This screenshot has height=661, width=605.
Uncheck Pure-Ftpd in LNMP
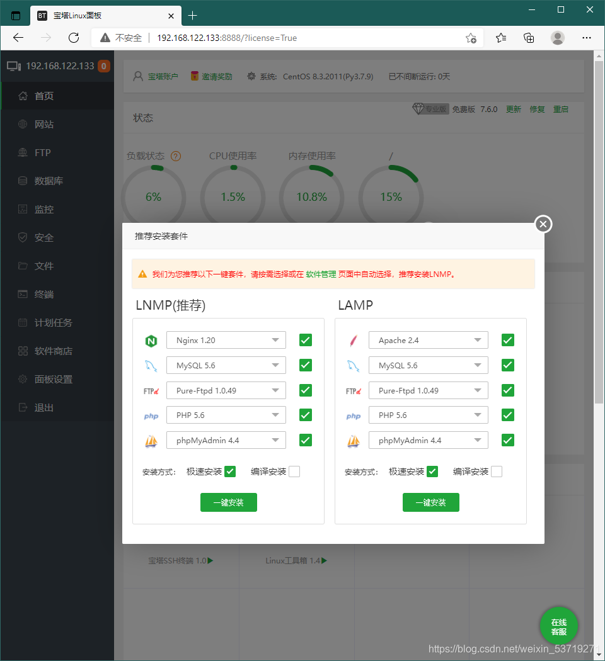[306, 390]
